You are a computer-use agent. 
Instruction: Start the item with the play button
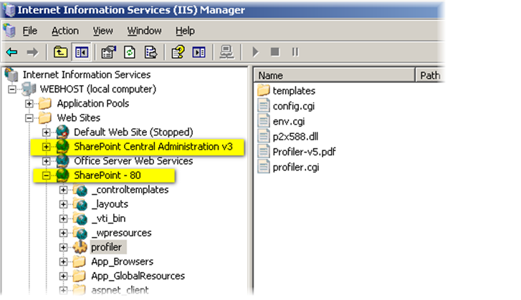[255, 52]
